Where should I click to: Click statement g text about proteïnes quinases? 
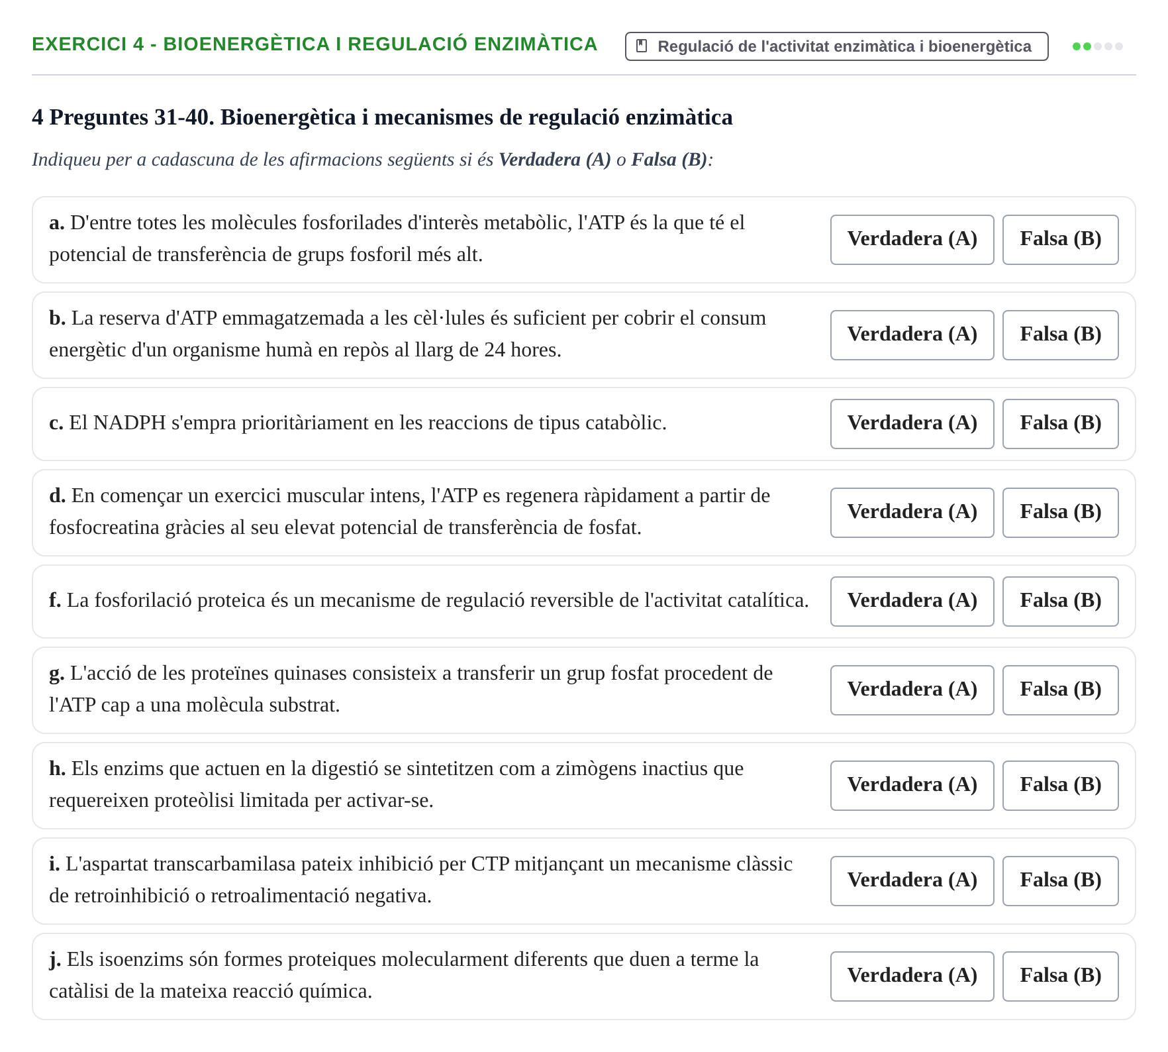411,689
